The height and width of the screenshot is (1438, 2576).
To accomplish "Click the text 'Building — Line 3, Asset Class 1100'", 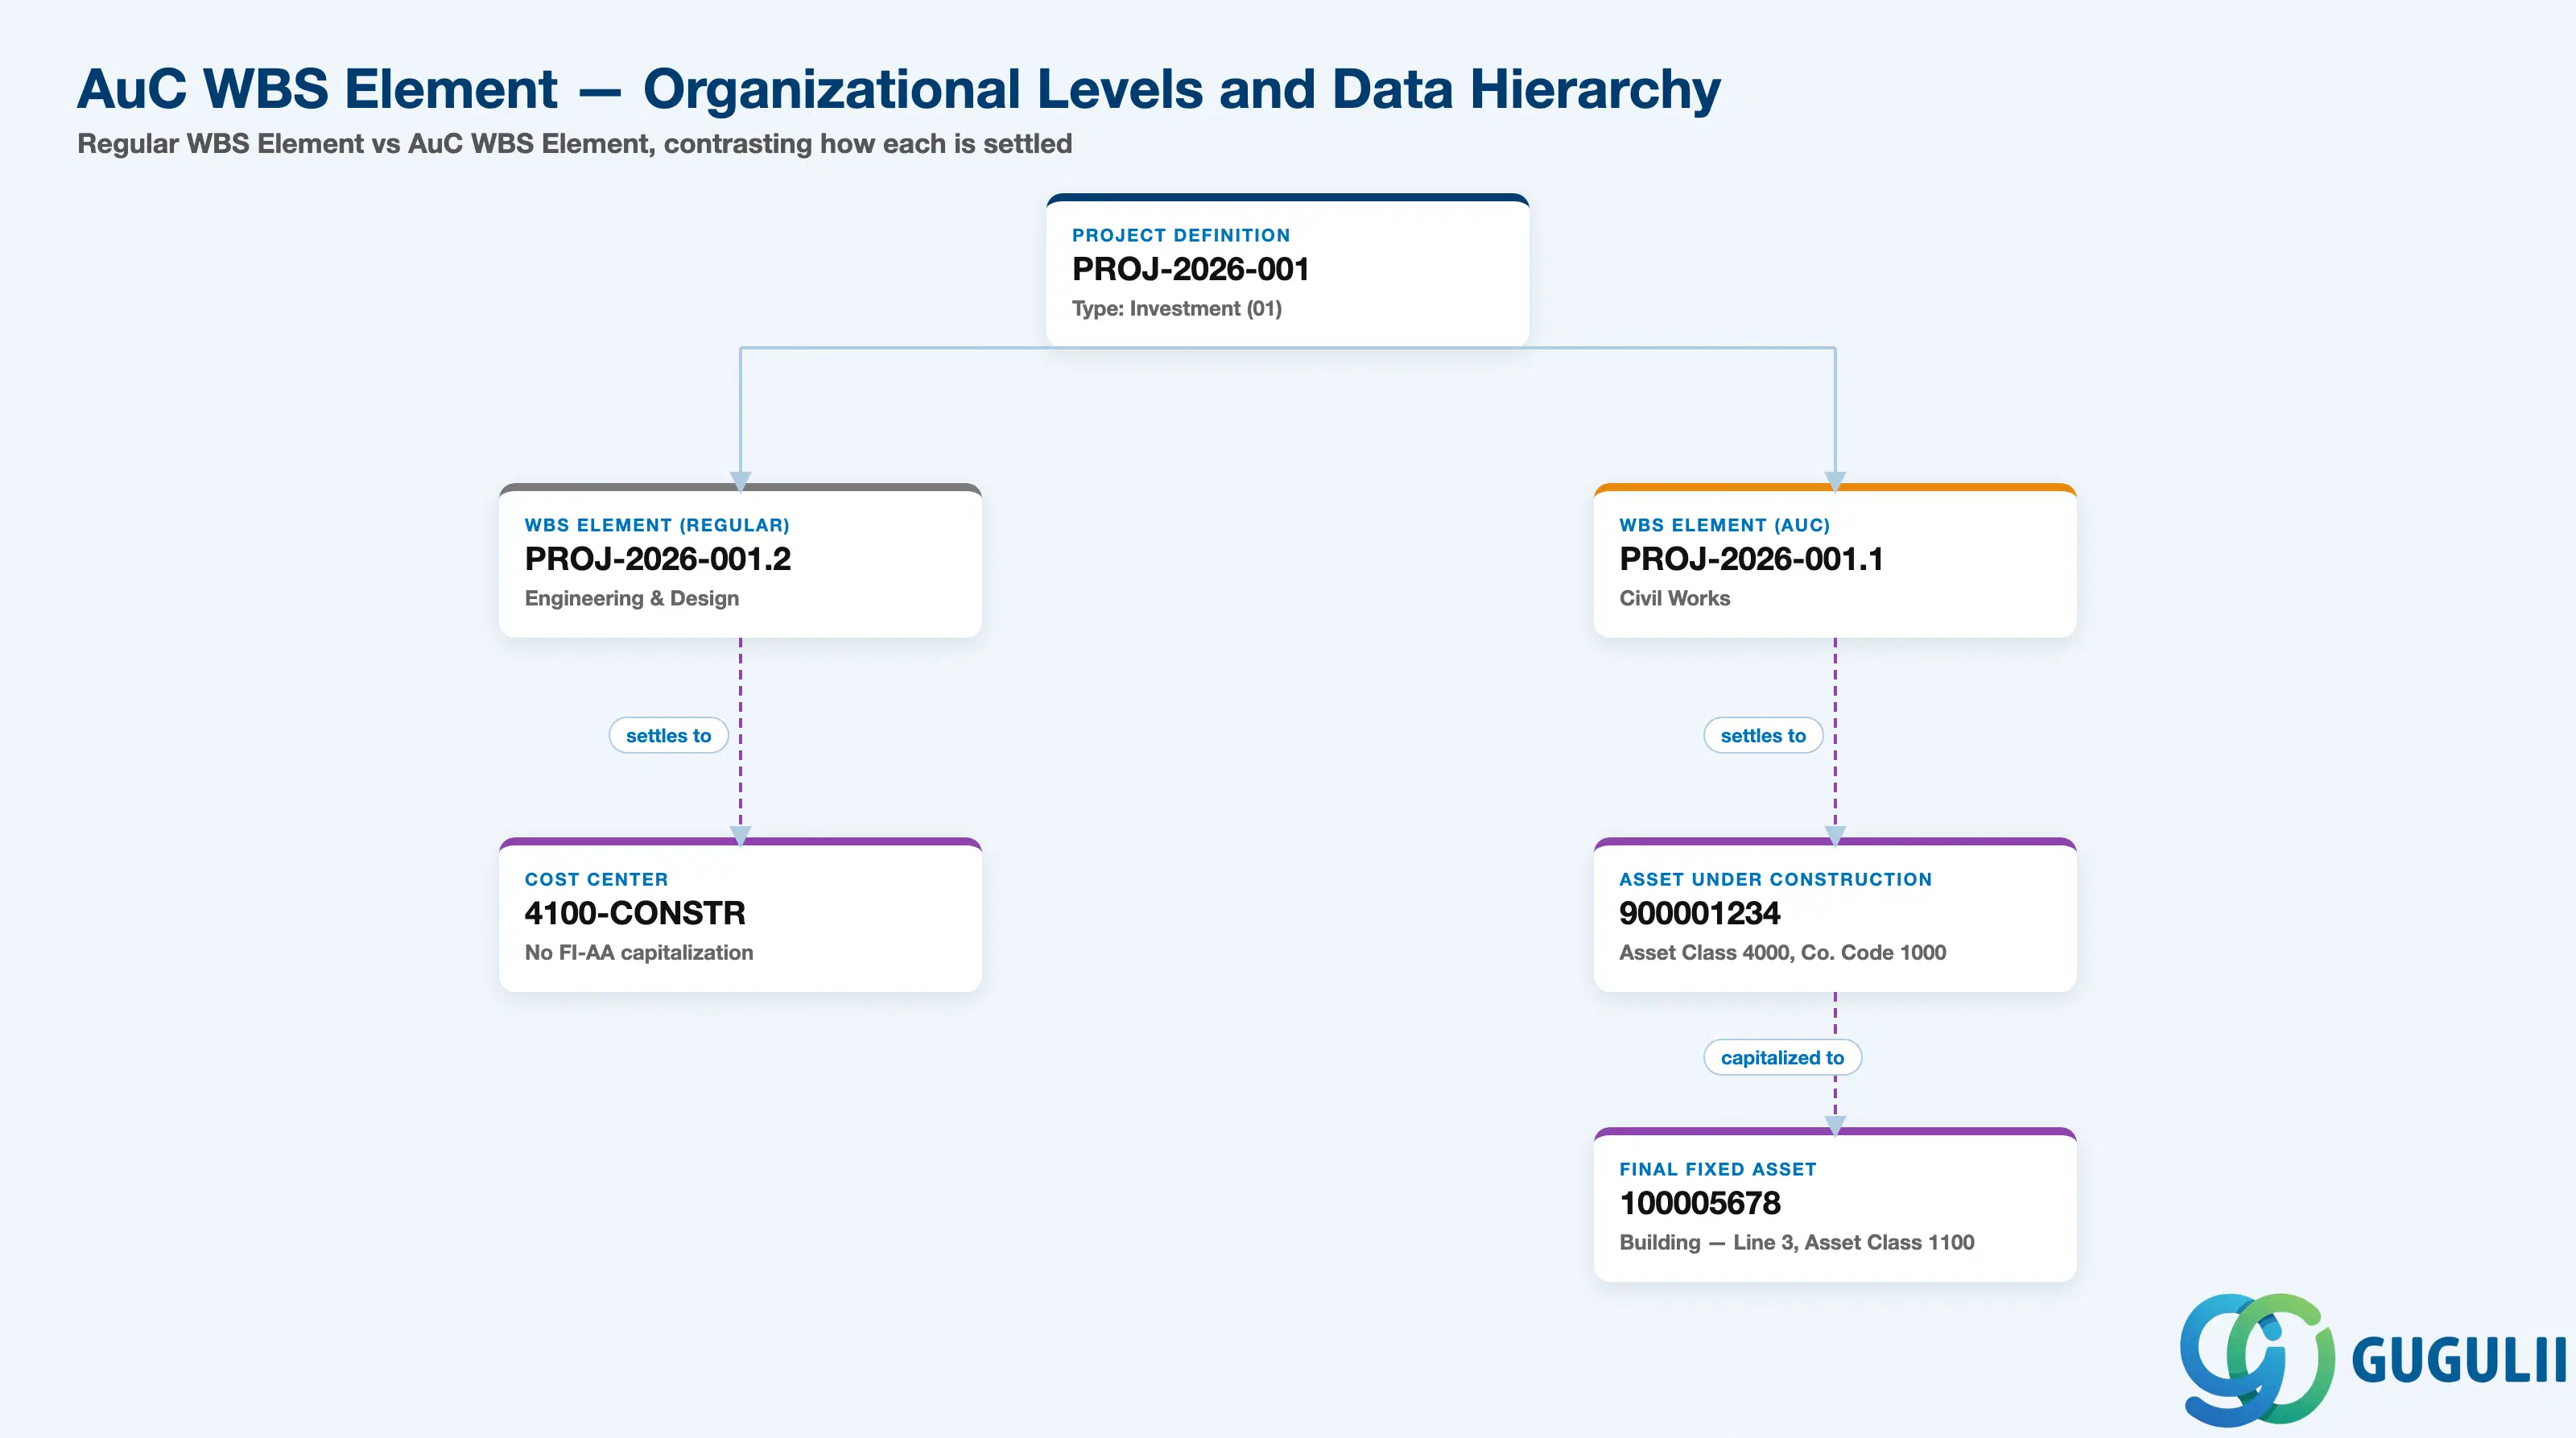I will click(x=1796, y=1242).
